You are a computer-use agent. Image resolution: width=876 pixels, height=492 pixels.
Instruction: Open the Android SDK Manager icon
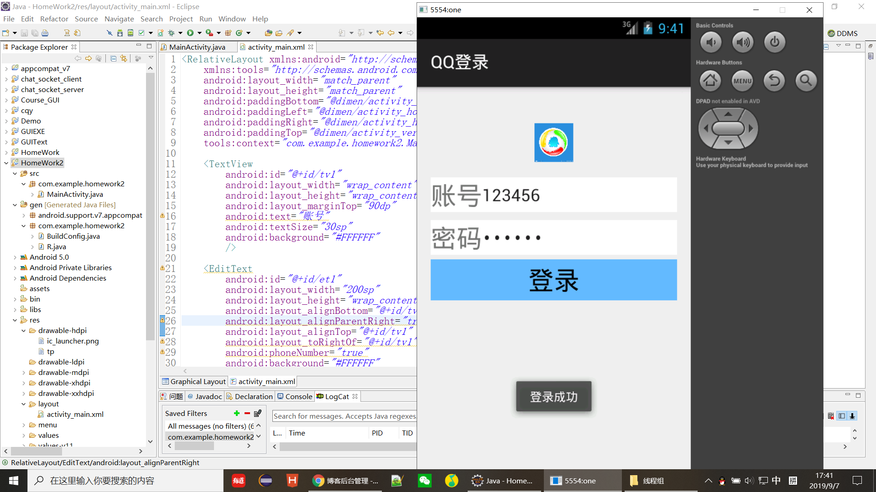pos(120,33)
